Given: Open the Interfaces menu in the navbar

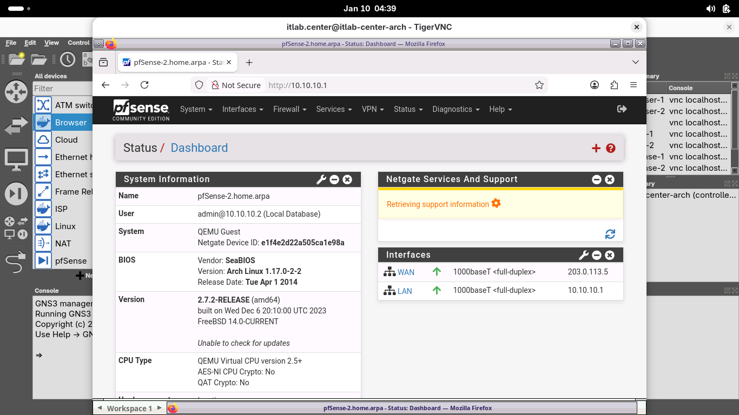Looking at the screenshot, I should (x=242, y=109).
